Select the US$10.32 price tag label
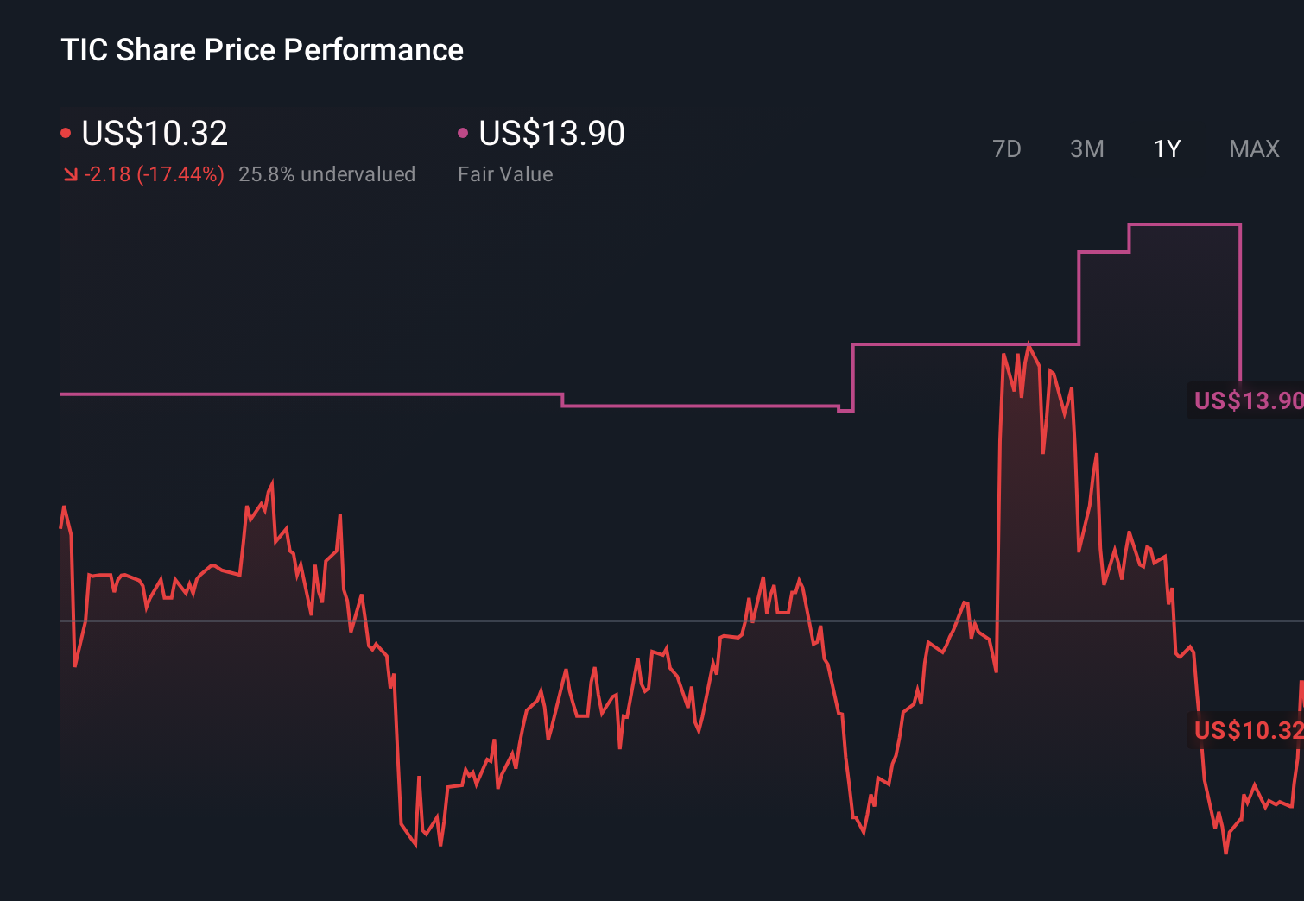 tap(1246, 731)
